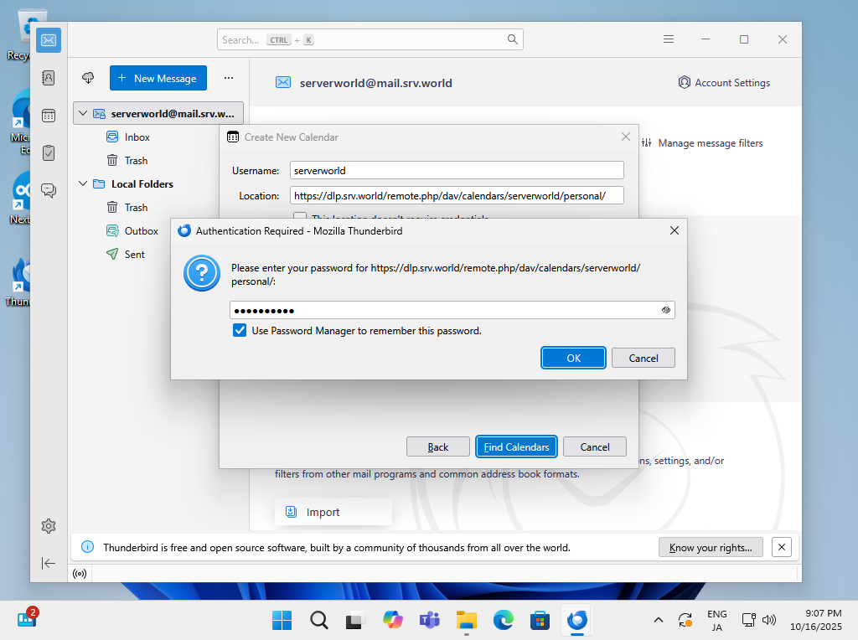Click the Settings gear in sidebar
The height and width of the screenshot is (640, 858).
(49, 526)
